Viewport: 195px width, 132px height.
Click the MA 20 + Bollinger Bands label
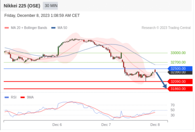[x=29, y=28]
